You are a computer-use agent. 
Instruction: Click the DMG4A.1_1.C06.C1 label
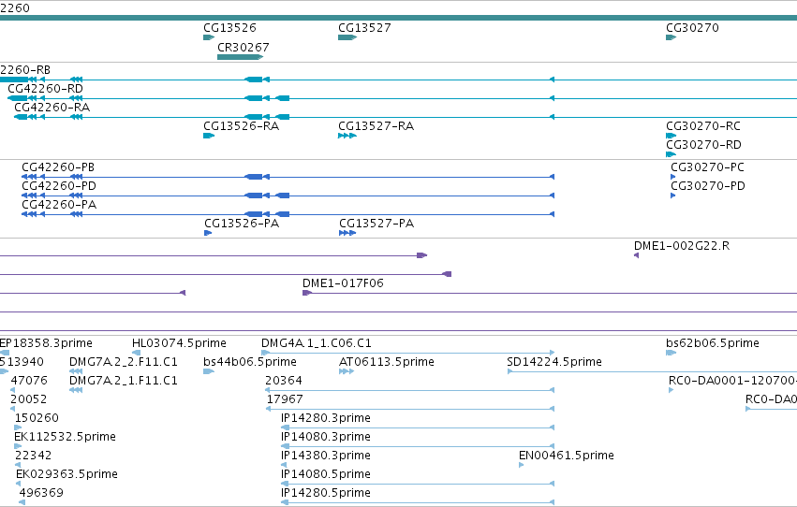pyautogui.click(x=317, y=343)
